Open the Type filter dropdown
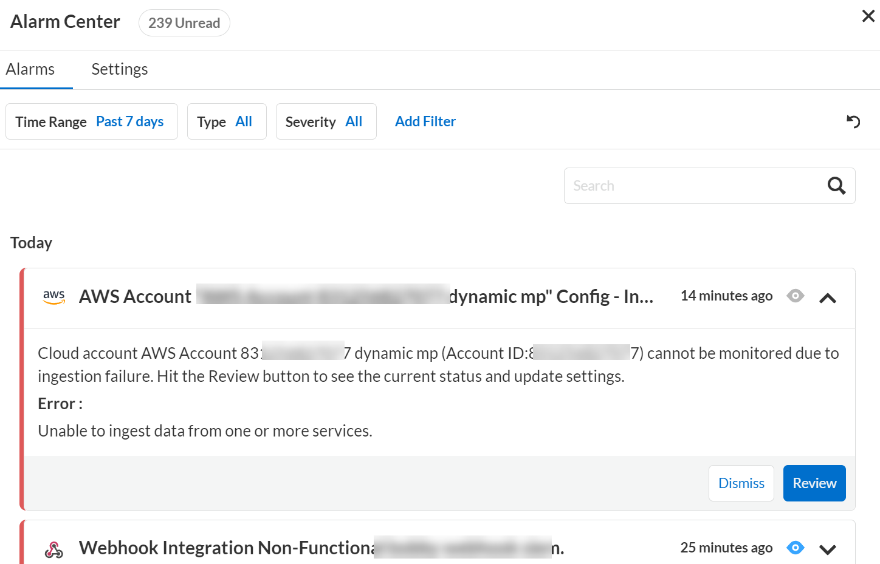This screenshot has width=880, height=564. [x=227, y=121]
